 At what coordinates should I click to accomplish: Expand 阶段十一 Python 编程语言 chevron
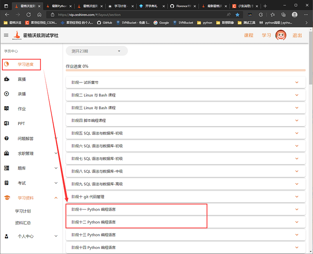tap(297, 209)
